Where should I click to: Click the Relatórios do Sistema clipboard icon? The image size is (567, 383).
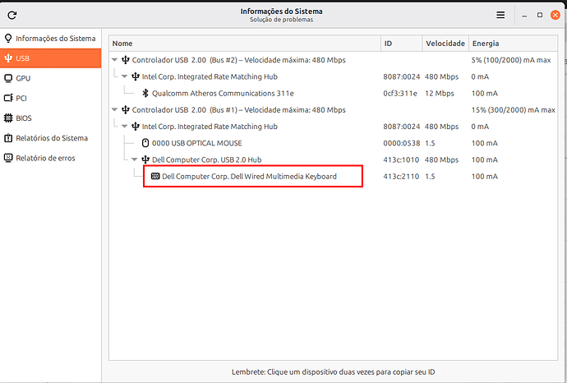[8, 138]
